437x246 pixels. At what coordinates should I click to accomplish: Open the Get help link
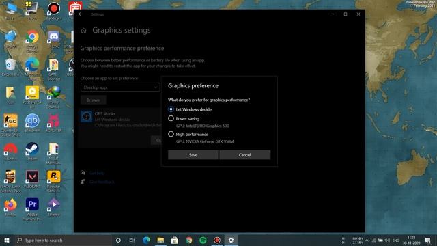97,173
